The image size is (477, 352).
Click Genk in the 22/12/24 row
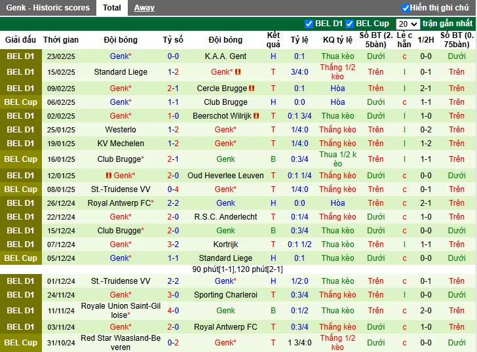pyautogui.click(x=121, y=217)
